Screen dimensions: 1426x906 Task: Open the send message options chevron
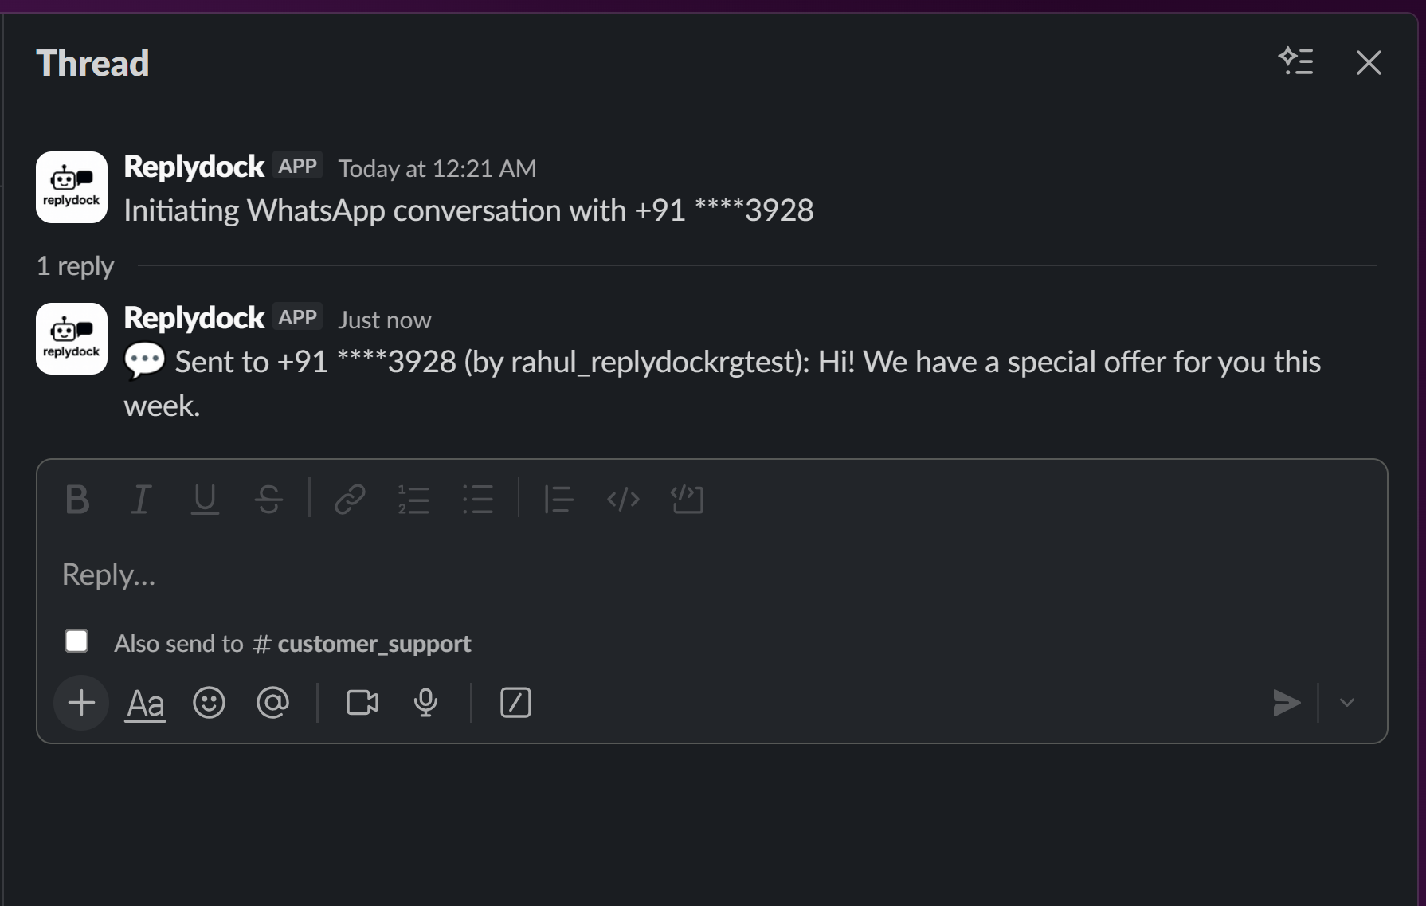1346,703
